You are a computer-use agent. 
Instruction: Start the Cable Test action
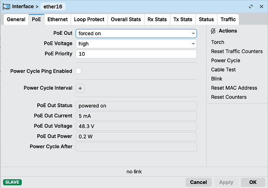[x=223, y=70]
